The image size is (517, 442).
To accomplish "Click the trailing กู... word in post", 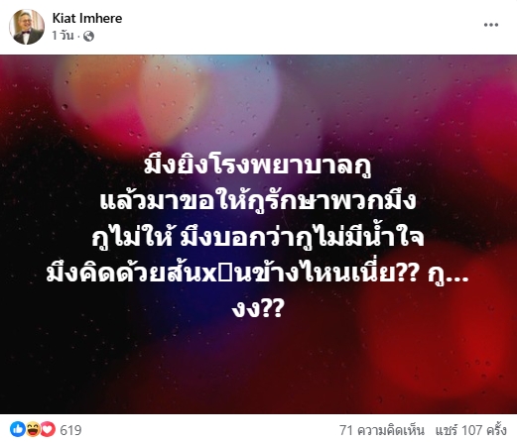I will (448, 276).
